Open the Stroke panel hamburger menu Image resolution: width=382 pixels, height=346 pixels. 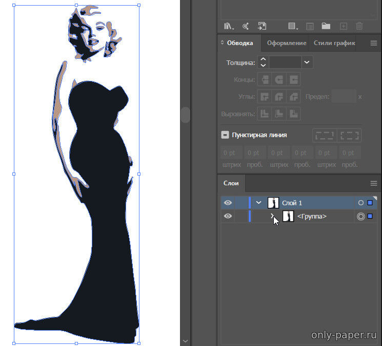[x=374, y=44]
